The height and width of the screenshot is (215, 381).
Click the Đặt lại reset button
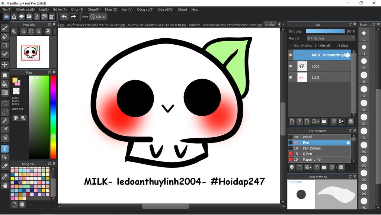tap(98, 17)
